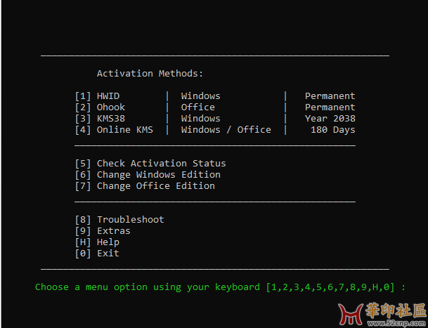Click the green keyboard prompt line
Screen dimensions: 428x328
point(220,287)
